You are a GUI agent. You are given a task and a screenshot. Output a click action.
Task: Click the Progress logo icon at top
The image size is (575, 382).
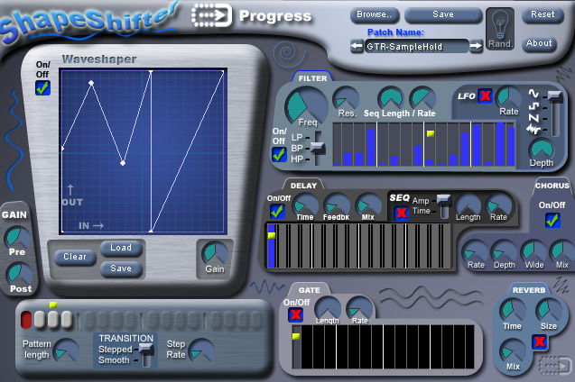click(211, 15)
